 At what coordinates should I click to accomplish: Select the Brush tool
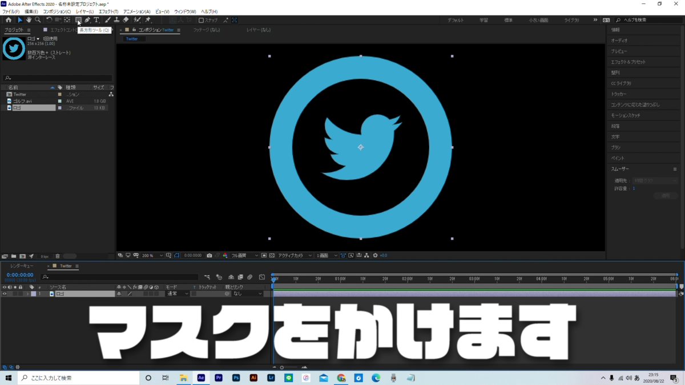coord(108,20)
